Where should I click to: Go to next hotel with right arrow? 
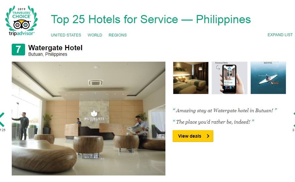294,119
